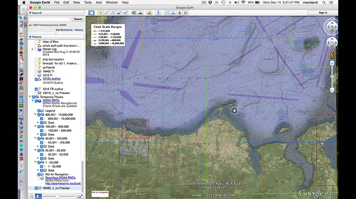Expand the Hasse Log item
Viewport: 356px width, 199px height.
pyautogui.click(x=33, y=49)
